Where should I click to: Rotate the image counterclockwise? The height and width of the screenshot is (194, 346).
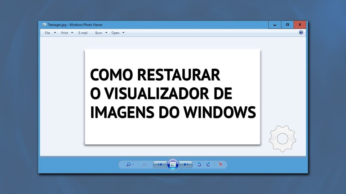pos(199,165)
